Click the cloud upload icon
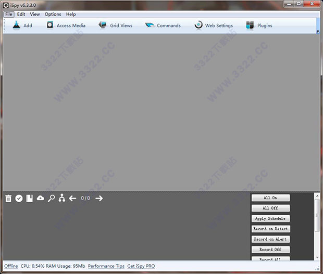 click(41, 198)
